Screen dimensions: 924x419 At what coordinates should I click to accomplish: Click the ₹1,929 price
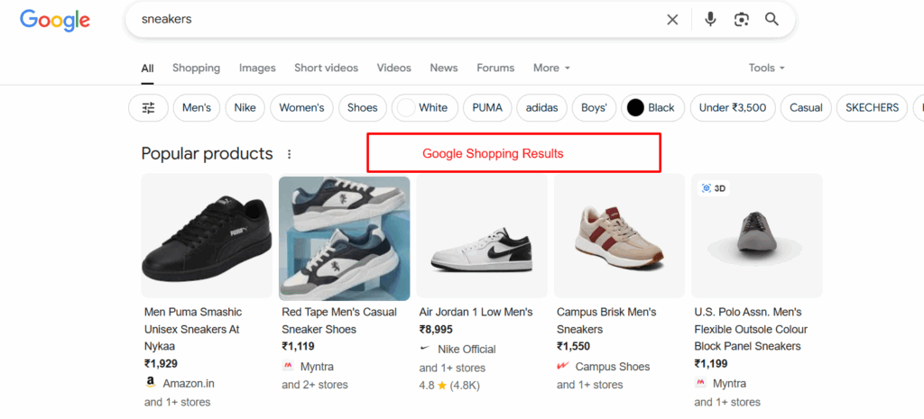click(x=161, y=364)
